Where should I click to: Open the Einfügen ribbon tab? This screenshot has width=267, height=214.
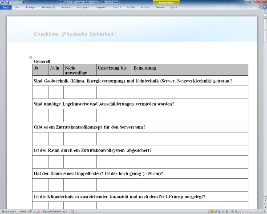coord(31,8)
